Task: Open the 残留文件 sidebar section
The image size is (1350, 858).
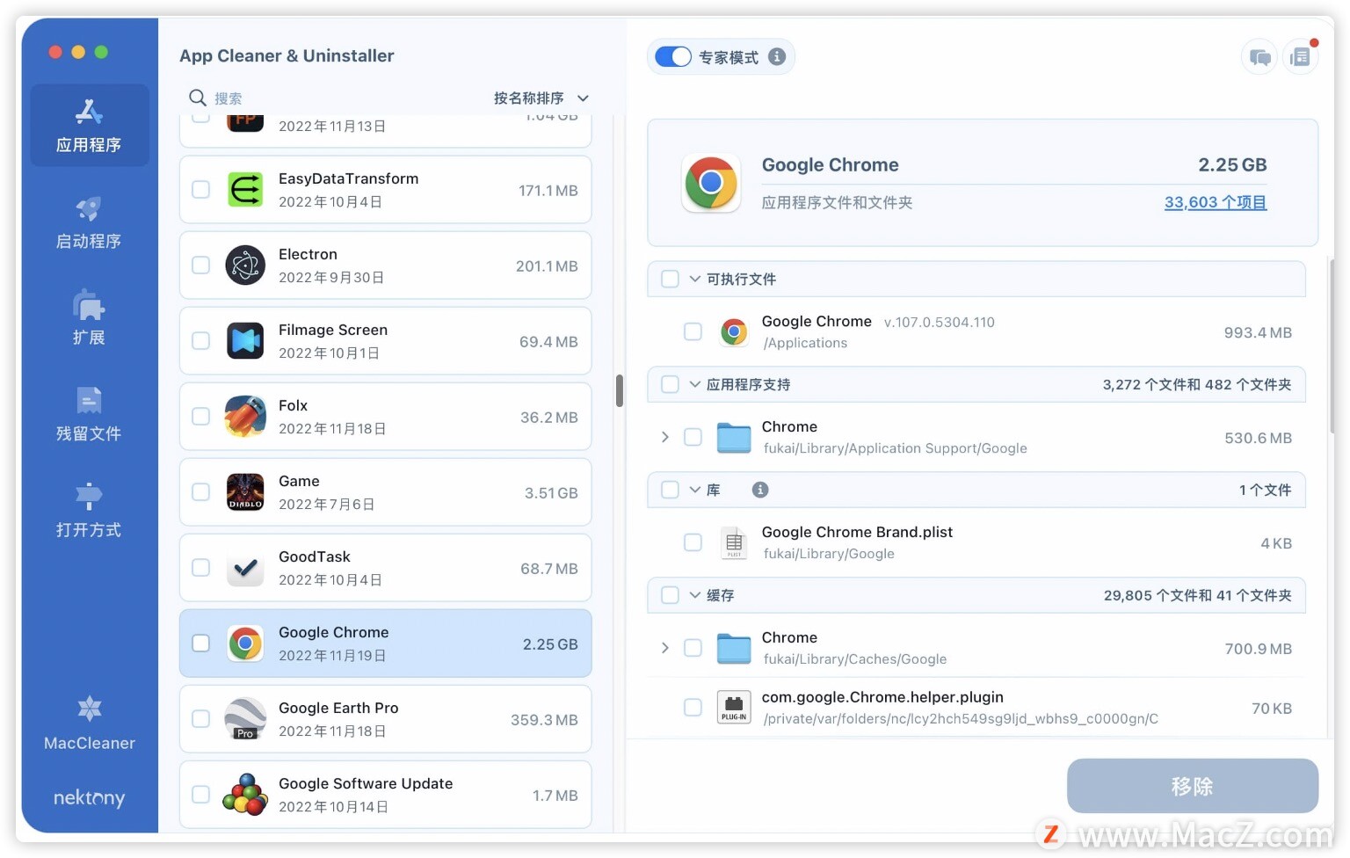Action: click(x=89, y=415)
